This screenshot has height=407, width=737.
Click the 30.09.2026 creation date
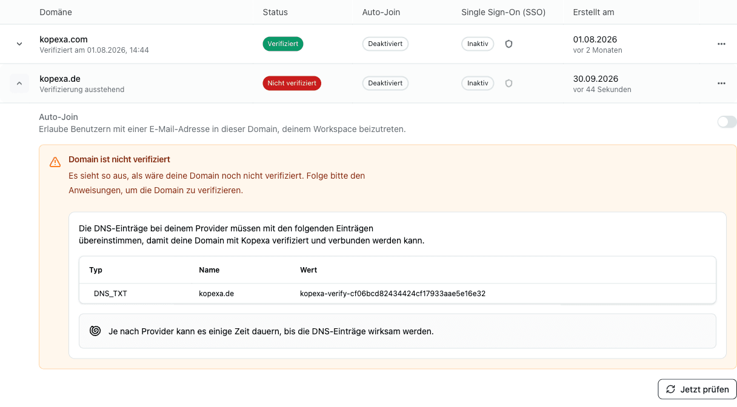pos(596,79)
